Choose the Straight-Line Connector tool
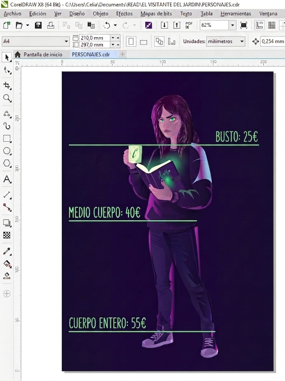This screenshot has height=381, width=285. pyautogui.click(x=7, y=207)
